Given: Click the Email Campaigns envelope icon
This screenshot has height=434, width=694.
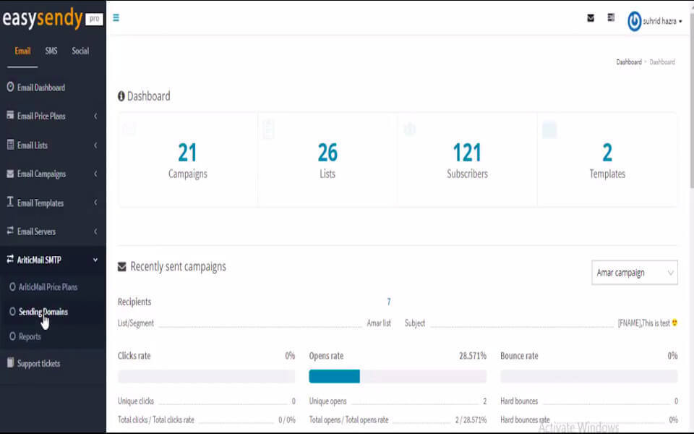Looking at the screenshot, I should tap(10, 174).
